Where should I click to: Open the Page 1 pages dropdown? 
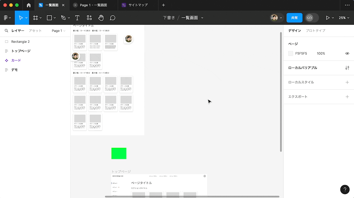coord(58,31)
